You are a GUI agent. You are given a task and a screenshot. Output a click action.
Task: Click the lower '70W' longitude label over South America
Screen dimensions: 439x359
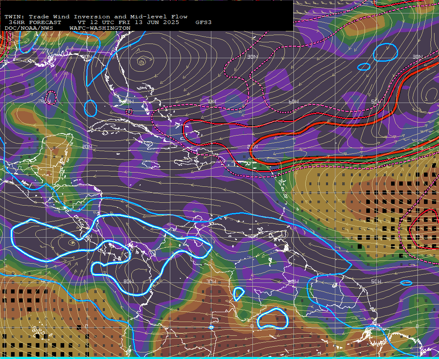click(211, 281)
